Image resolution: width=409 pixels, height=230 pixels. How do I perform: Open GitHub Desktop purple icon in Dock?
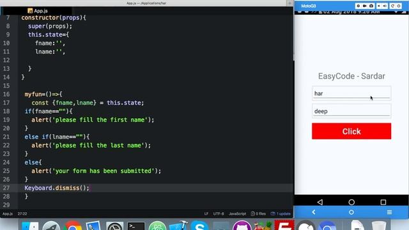pos(242,226)
